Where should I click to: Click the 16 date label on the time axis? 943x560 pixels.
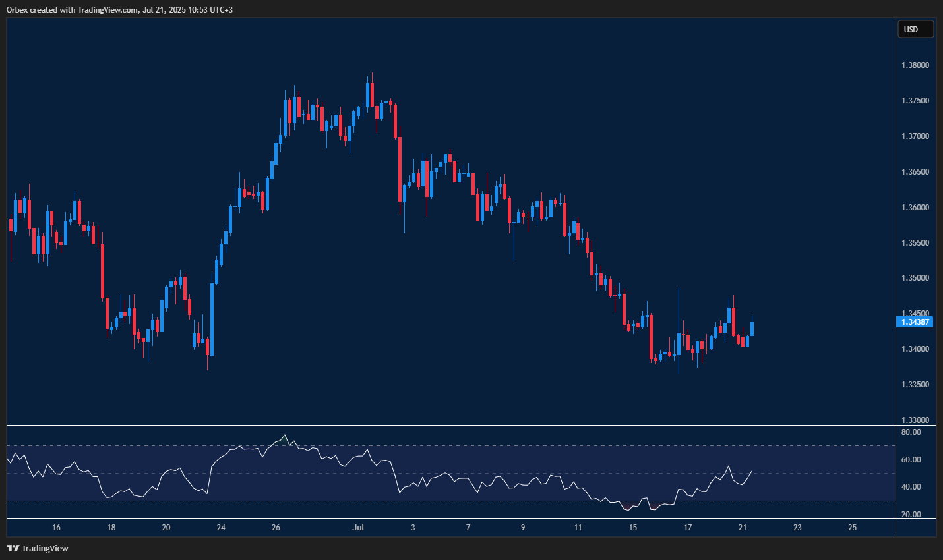[56, 527]
